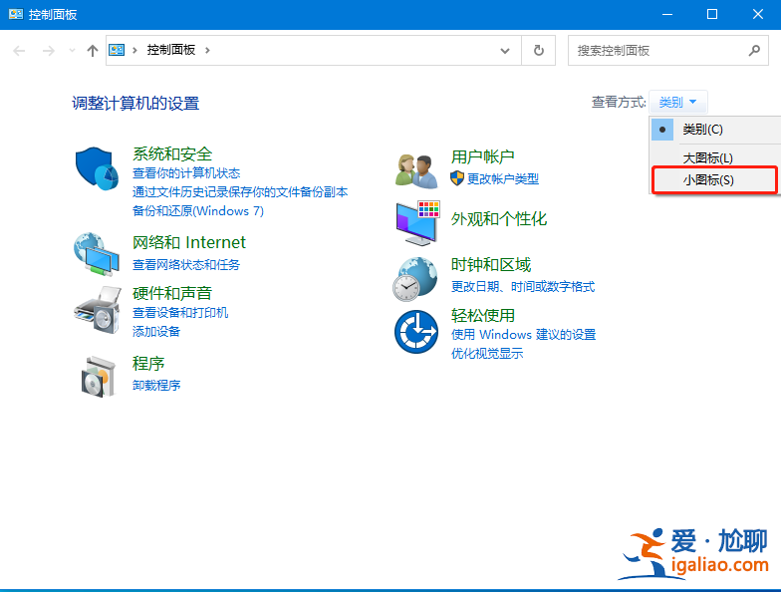Click the refresh button in address bar

click(538, 50)
